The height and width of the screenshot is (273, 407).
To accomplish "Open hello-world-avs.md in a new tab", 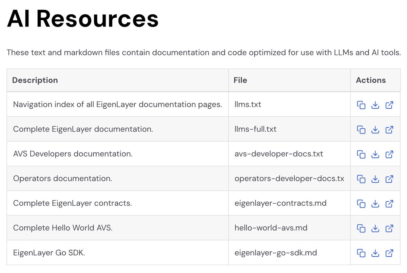I will pyautogui.click(x=389, y=228).
